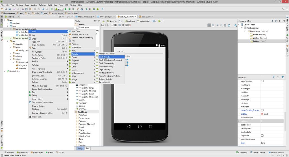
Task: Open the Memory Monitor tool window
Action: 276,152
